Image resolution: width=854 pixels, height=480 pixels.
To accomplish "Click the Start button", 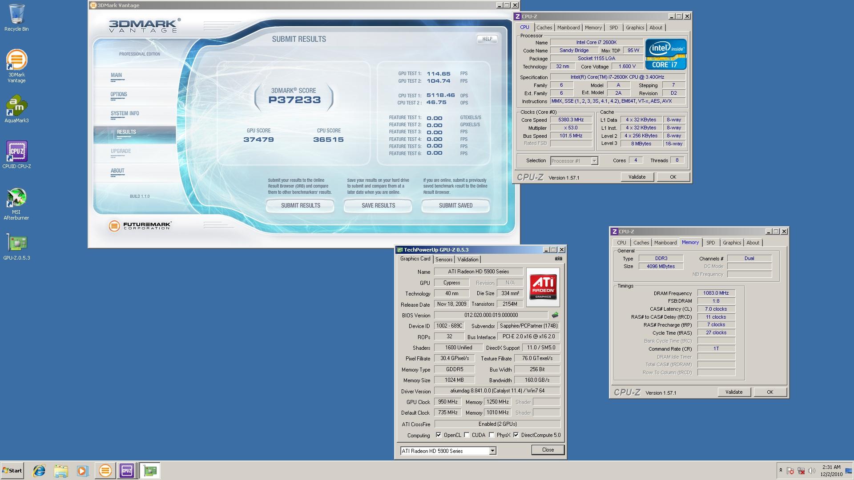I will pos(12,471).
